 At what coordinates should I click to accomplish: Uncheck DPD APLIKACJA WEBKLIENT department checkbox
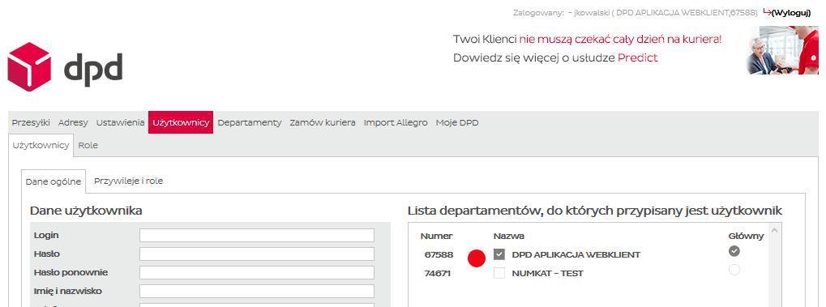(499, 254)
